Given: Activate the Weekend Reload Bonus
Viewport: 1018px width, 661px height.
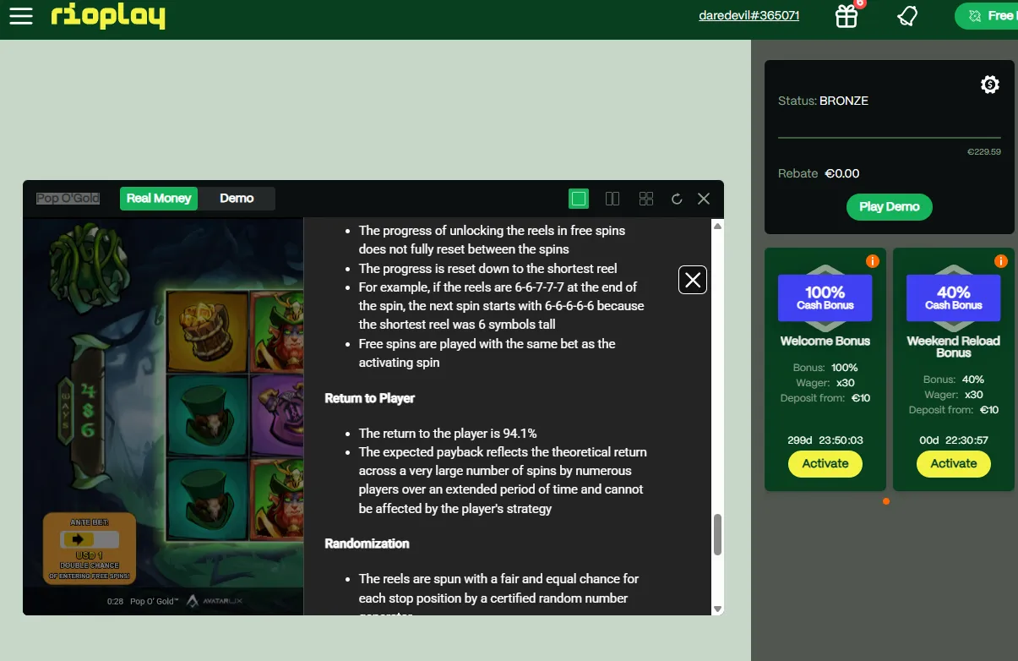Looking at the screenshot, I should pos(954,463).
